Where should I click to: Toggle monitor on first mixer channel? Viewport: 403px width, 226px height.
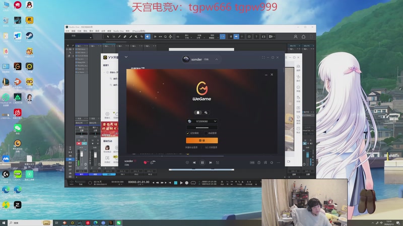(84, 144)
